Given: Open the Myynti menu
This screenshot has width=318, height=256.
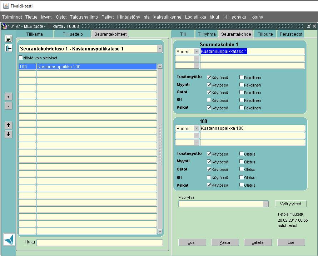Looking at the screenshot, I should (47, 17).
